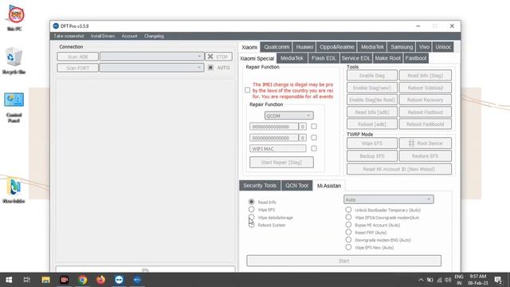Open the PORT selection dropdown
The image size is (510, 287).
pos(152,67)
